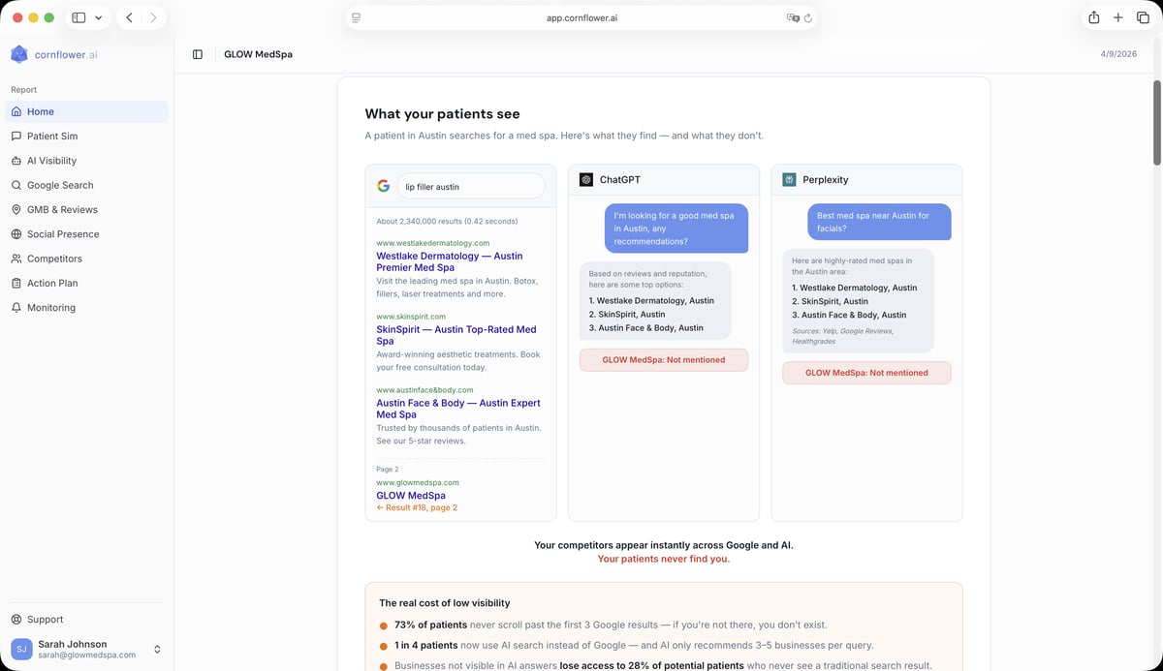Click the www.glowmedspa.com URL
Screen dimensions: 1163x671
click(x=418, y=482)
